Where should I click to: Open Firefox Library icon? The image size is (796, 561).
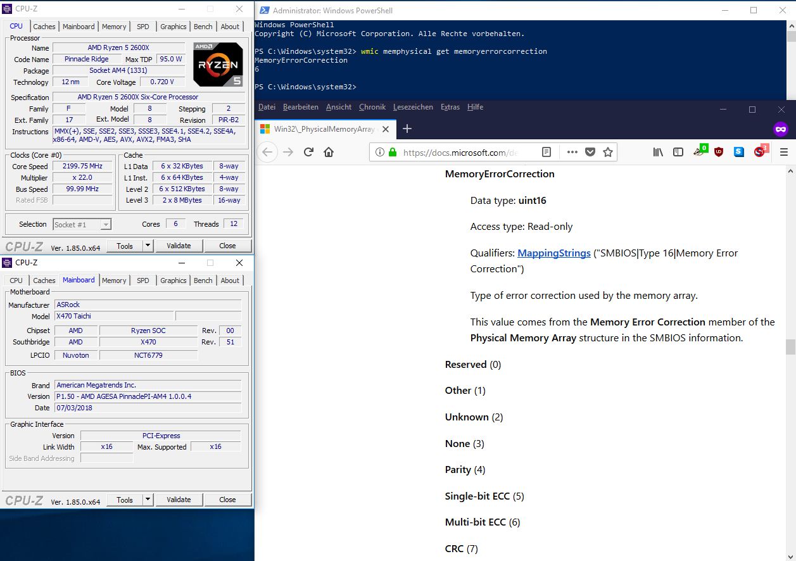tap(659, 152)
